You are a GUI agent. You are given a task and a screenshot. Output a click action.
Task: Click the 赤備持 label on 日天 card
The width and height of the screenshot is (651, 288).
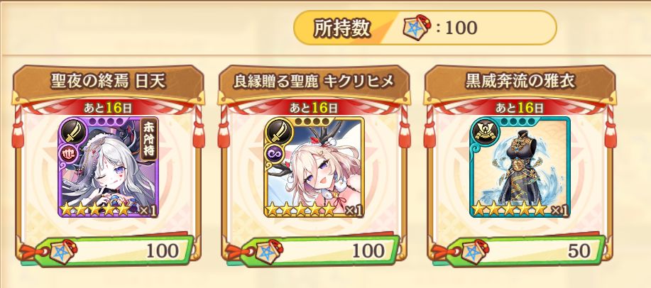click(148, 139)
